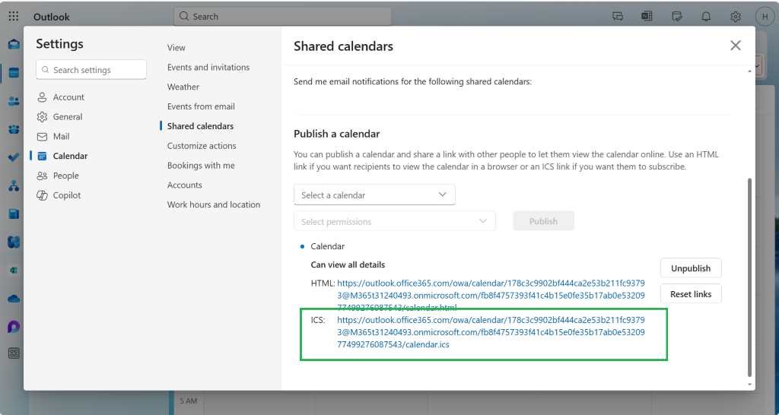The height and width of the screenshot is (415, 779).
Task: Open the ICS calendar link
Action: point(491,332)
